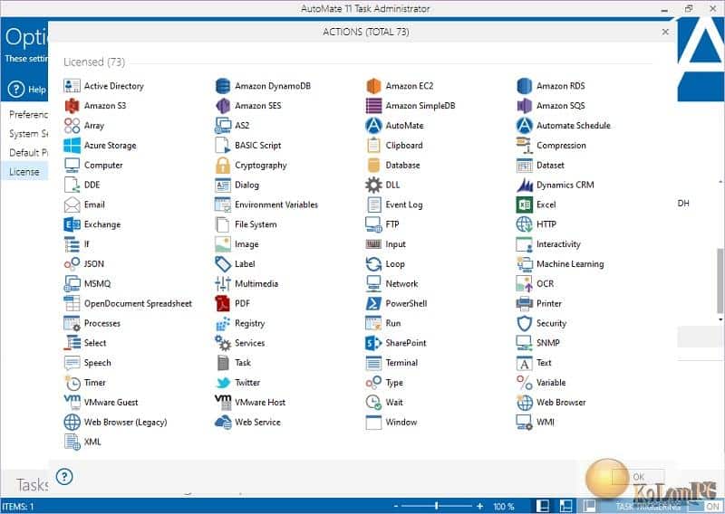Click the Environment Variables label
725x514 pixels.
[276, 205]
